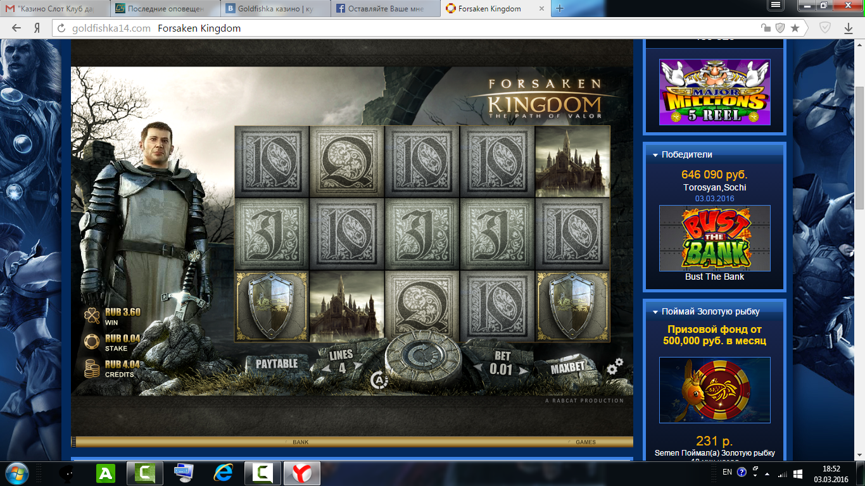Viewport: 865px width, 486px height.
Task: Open the browser hamburger menu
Action: tap(776, 6)
